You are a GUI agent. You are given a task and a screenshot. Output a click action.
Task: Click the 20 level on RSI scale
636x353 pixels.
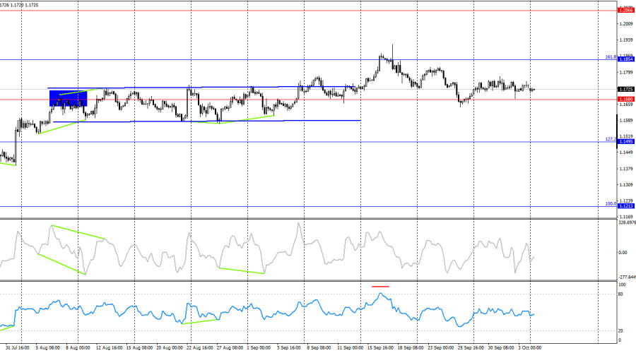point(621,330)
